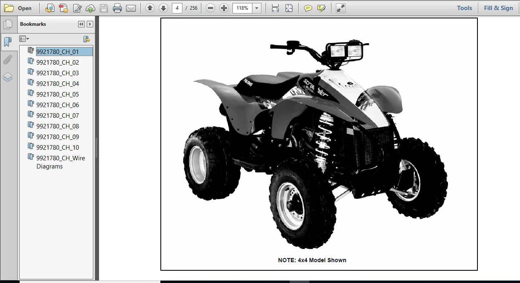Select bookmark 9921780_CH_07
520x283 pixels.
(58, 115)
